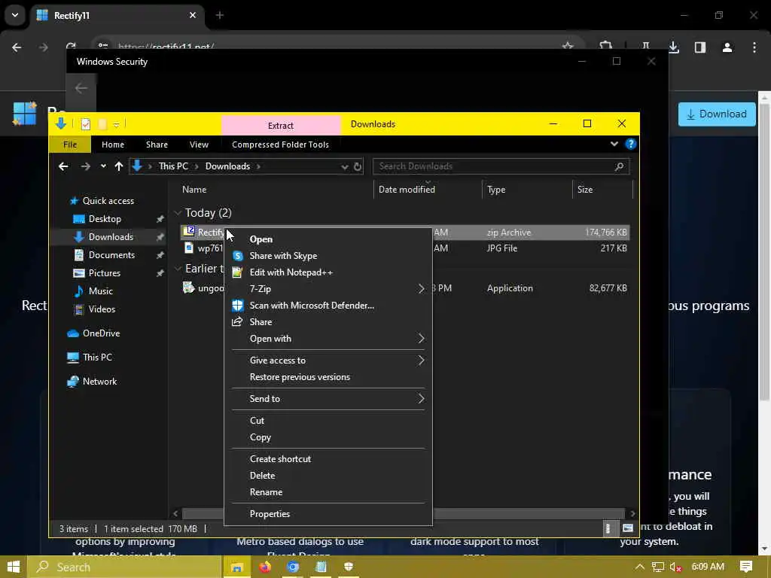Select Create shortcut in context menu
Screen dimensions: 771x578
pyautogui.click(x=280, y=459)
